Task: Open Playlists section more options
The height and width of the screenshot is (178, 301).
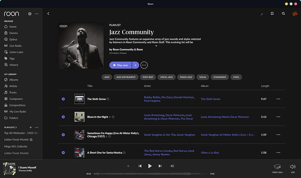Action: (x=37, y=128)
